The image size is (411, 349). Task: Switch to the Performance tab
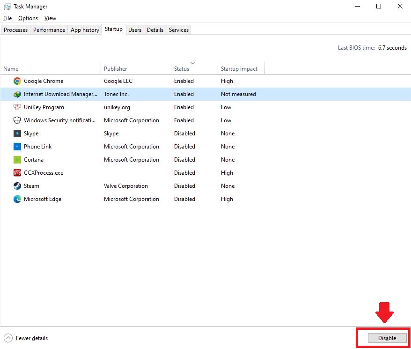[49, 30]
